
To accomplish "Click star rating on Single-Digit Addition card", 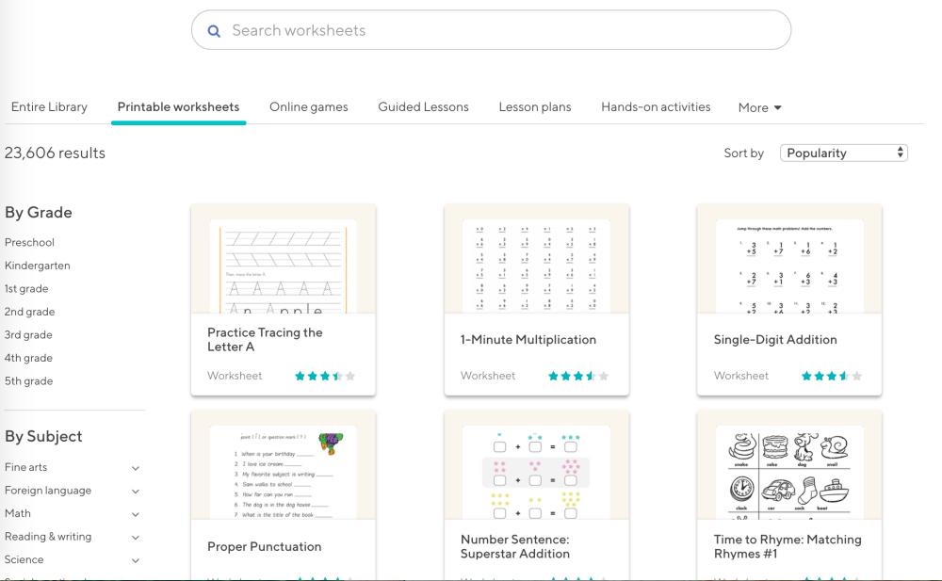I will [832, 376].
